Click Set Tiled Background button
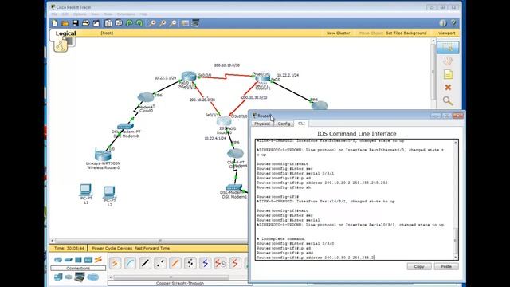 pyautogui.click(x=406, y=33)
